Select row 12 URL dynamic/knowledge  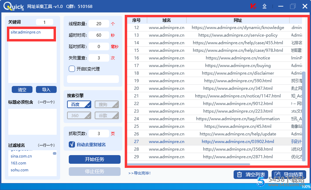point(238,28)
